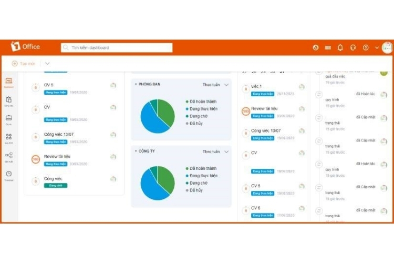Open notifications bell icon
The height and width of the screenshot is (263, 394).
point(340,47)
